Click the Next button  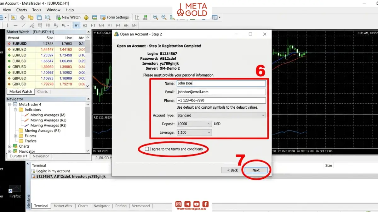(x=256, y=170)
